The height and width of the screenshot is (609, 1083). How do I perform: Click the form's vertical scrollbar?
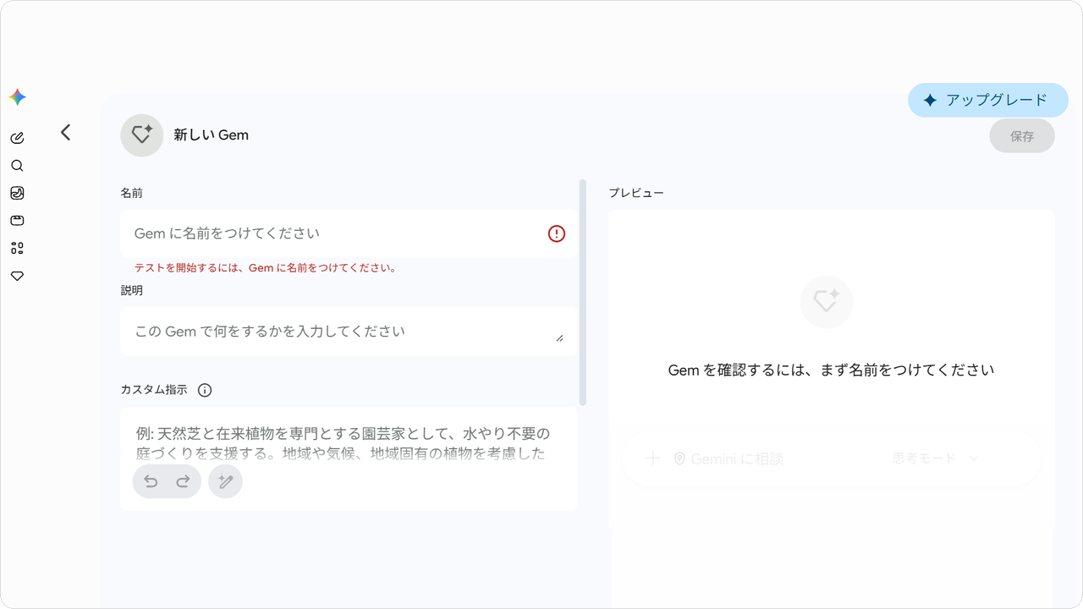[x=582, y=292]
